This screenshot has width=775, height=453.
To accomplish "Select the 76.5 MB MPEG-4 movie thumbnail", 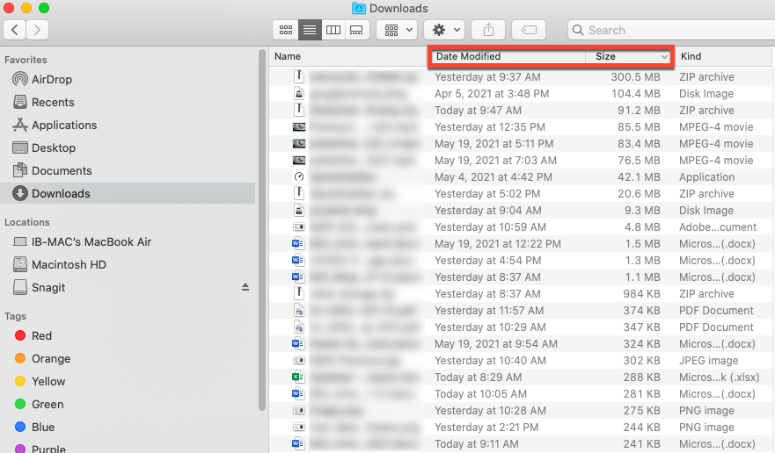I will (x=299, y=161).
